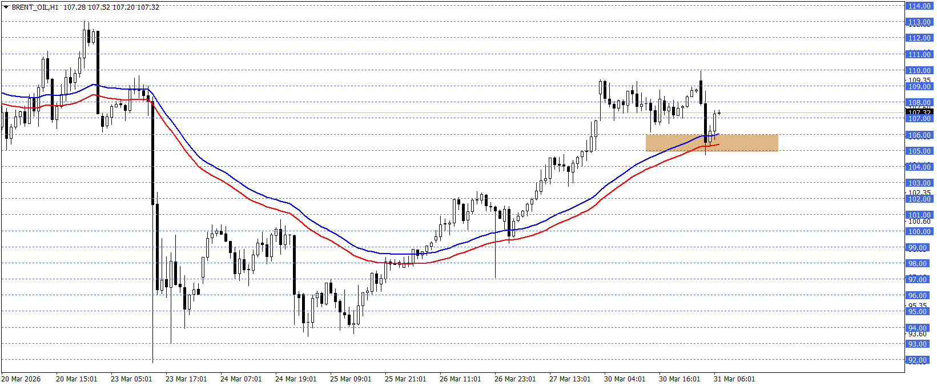The image size is (937, 386).
Task: Click the 103.00 price level label
Action: (x=919, y=183)
